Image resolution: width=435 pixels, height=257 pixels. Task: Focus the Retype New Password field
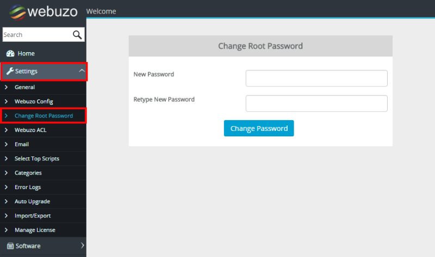[x=316, y=103]
